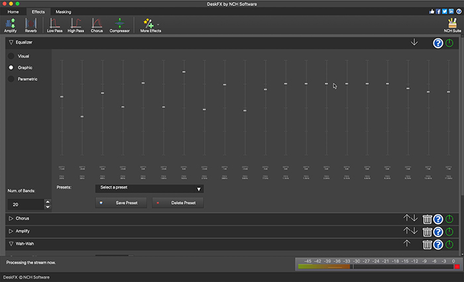Viewport: 464px width, 282px height.
Task: Collapse the Equalizer panel
Action: point(11,42)
